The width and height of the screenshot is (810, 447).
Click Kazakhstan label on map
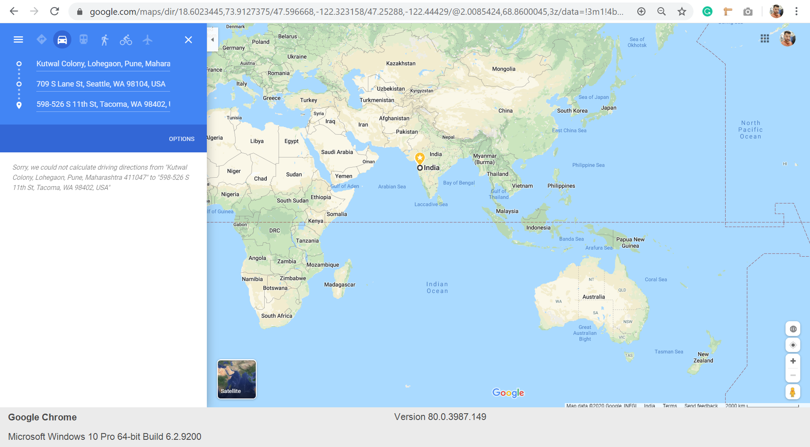tap(401, 63)
